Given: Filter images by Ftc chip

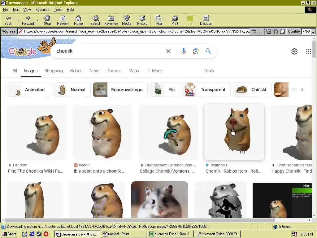Looking at the screenshot, I should point(165,90).
